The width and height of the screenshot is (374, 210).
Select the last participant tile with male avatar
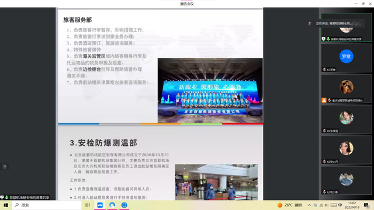point(347,180)
